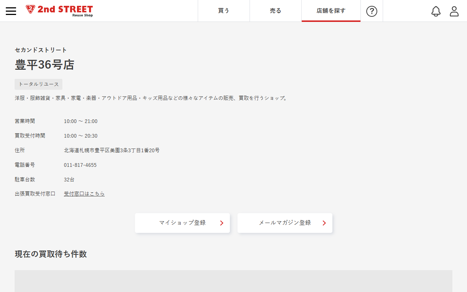Click address 北海道札幌市豊平区美園3条3丁目1番20号

coord(112,150)
